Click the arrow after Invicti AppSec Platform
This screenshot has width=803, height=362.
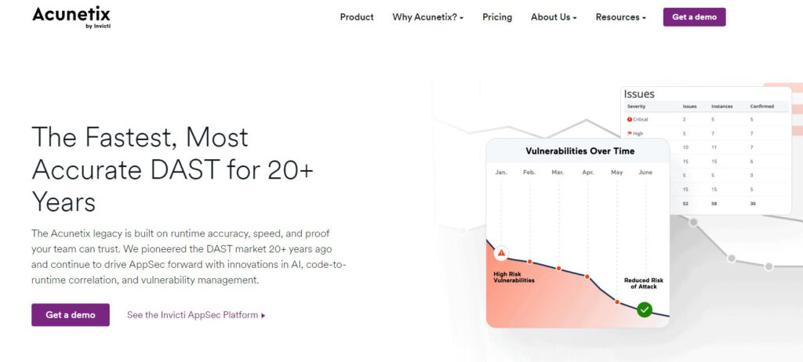263,316
